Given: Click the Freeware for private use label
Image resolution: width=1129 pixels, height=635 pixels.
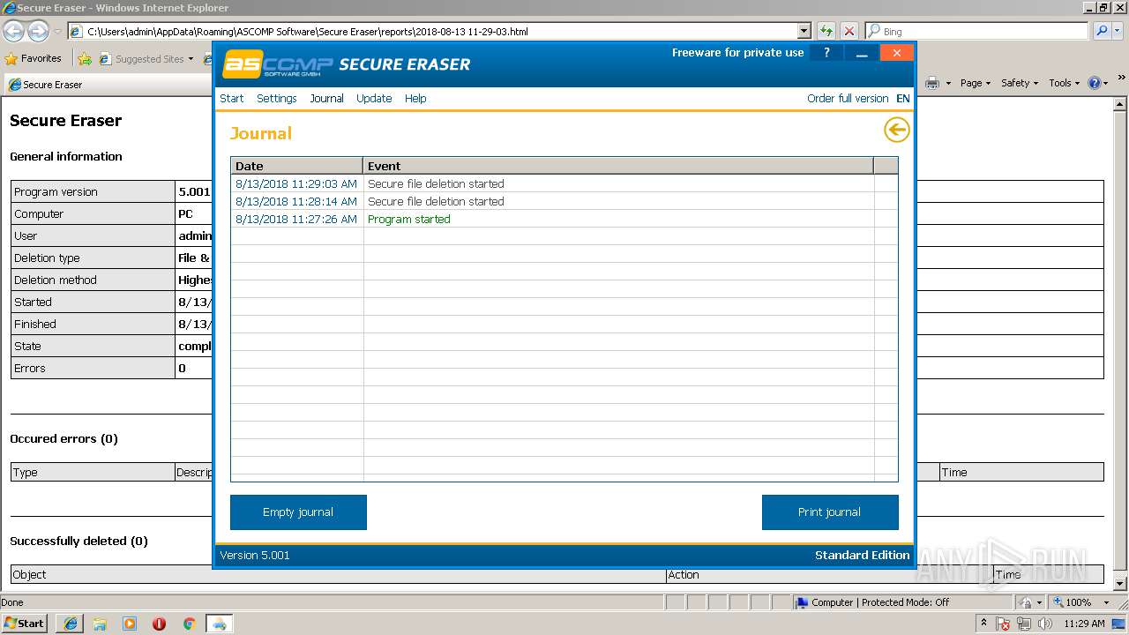Looking at the screenshot, I should pos(737,52).
